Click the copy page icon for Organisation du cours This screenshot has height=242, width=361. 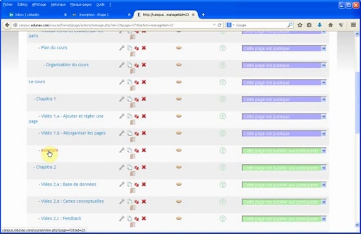point(130,65)
